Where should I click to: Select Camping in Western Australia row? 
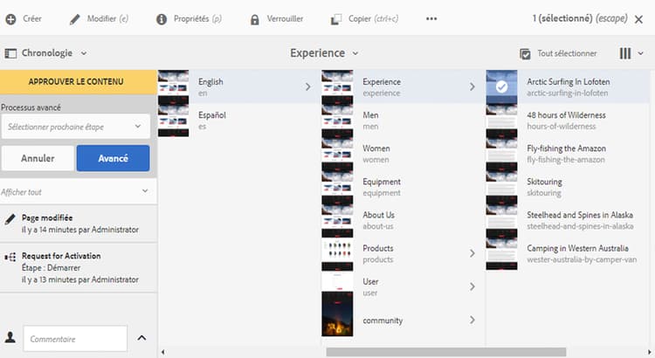pyautogui.click(x=568, y=253)
